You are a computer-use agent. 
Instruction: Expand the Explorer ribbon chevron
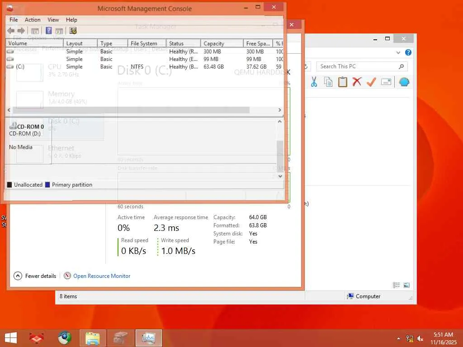pyautogui.click(x=398, y=52)
